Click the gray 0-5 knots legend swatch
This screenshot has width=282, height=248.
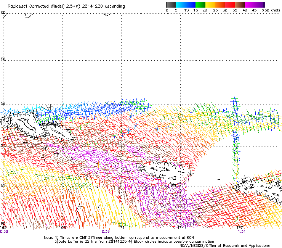(x=171, y=5)
